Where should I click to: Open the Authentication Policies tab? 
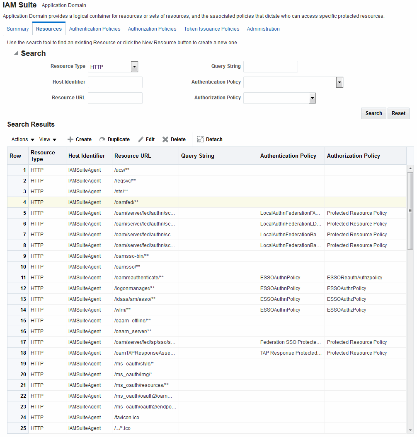pos(95,29)
